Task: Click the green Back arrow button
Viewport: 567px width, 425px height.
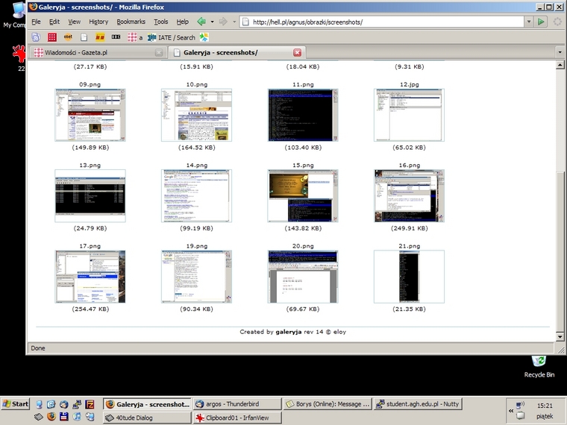Action: point(201,22)
